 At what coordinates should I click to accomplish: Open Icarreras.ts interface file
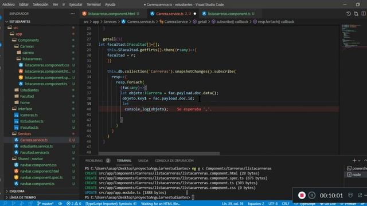coord(29,115)
